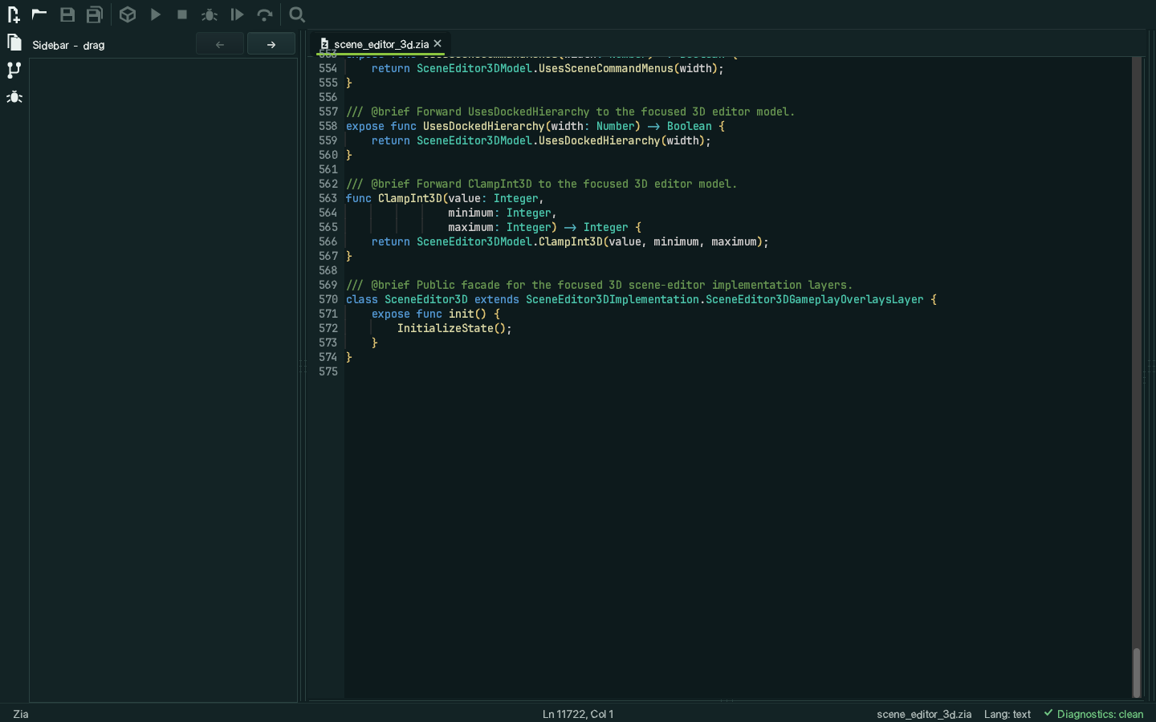This screenshot has width=1156, height=722.
Task: Click 'maximum: Integer' parameter on line 565
Action: point(499,227)
